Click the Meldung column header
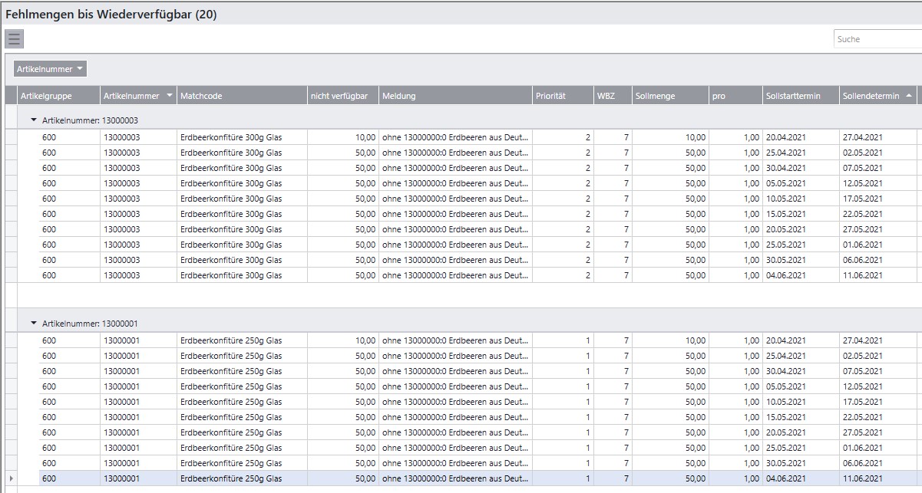The width and height of the screenshot is (922, 493). pos(399,96)
